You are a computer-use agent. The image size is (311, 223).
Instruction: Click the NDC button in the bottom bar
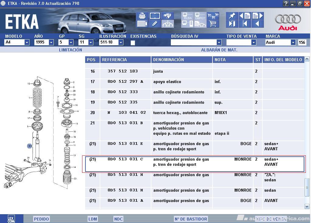[118, 219]
